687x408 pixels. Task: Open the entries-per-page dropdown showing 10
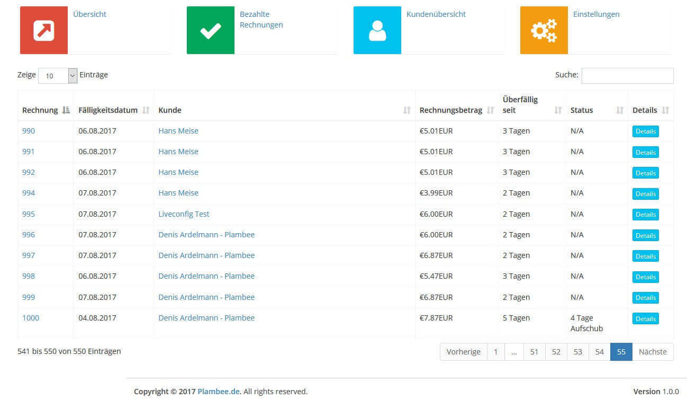(58, 76)
